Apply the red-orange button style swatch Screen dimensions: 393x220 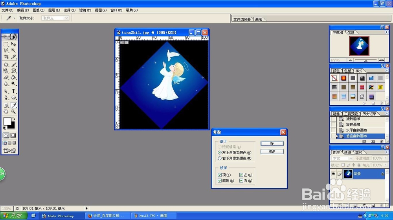click(x=343, y=78)
